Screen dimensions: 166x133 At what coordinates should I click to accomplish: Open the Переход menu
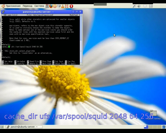[27, 6]
